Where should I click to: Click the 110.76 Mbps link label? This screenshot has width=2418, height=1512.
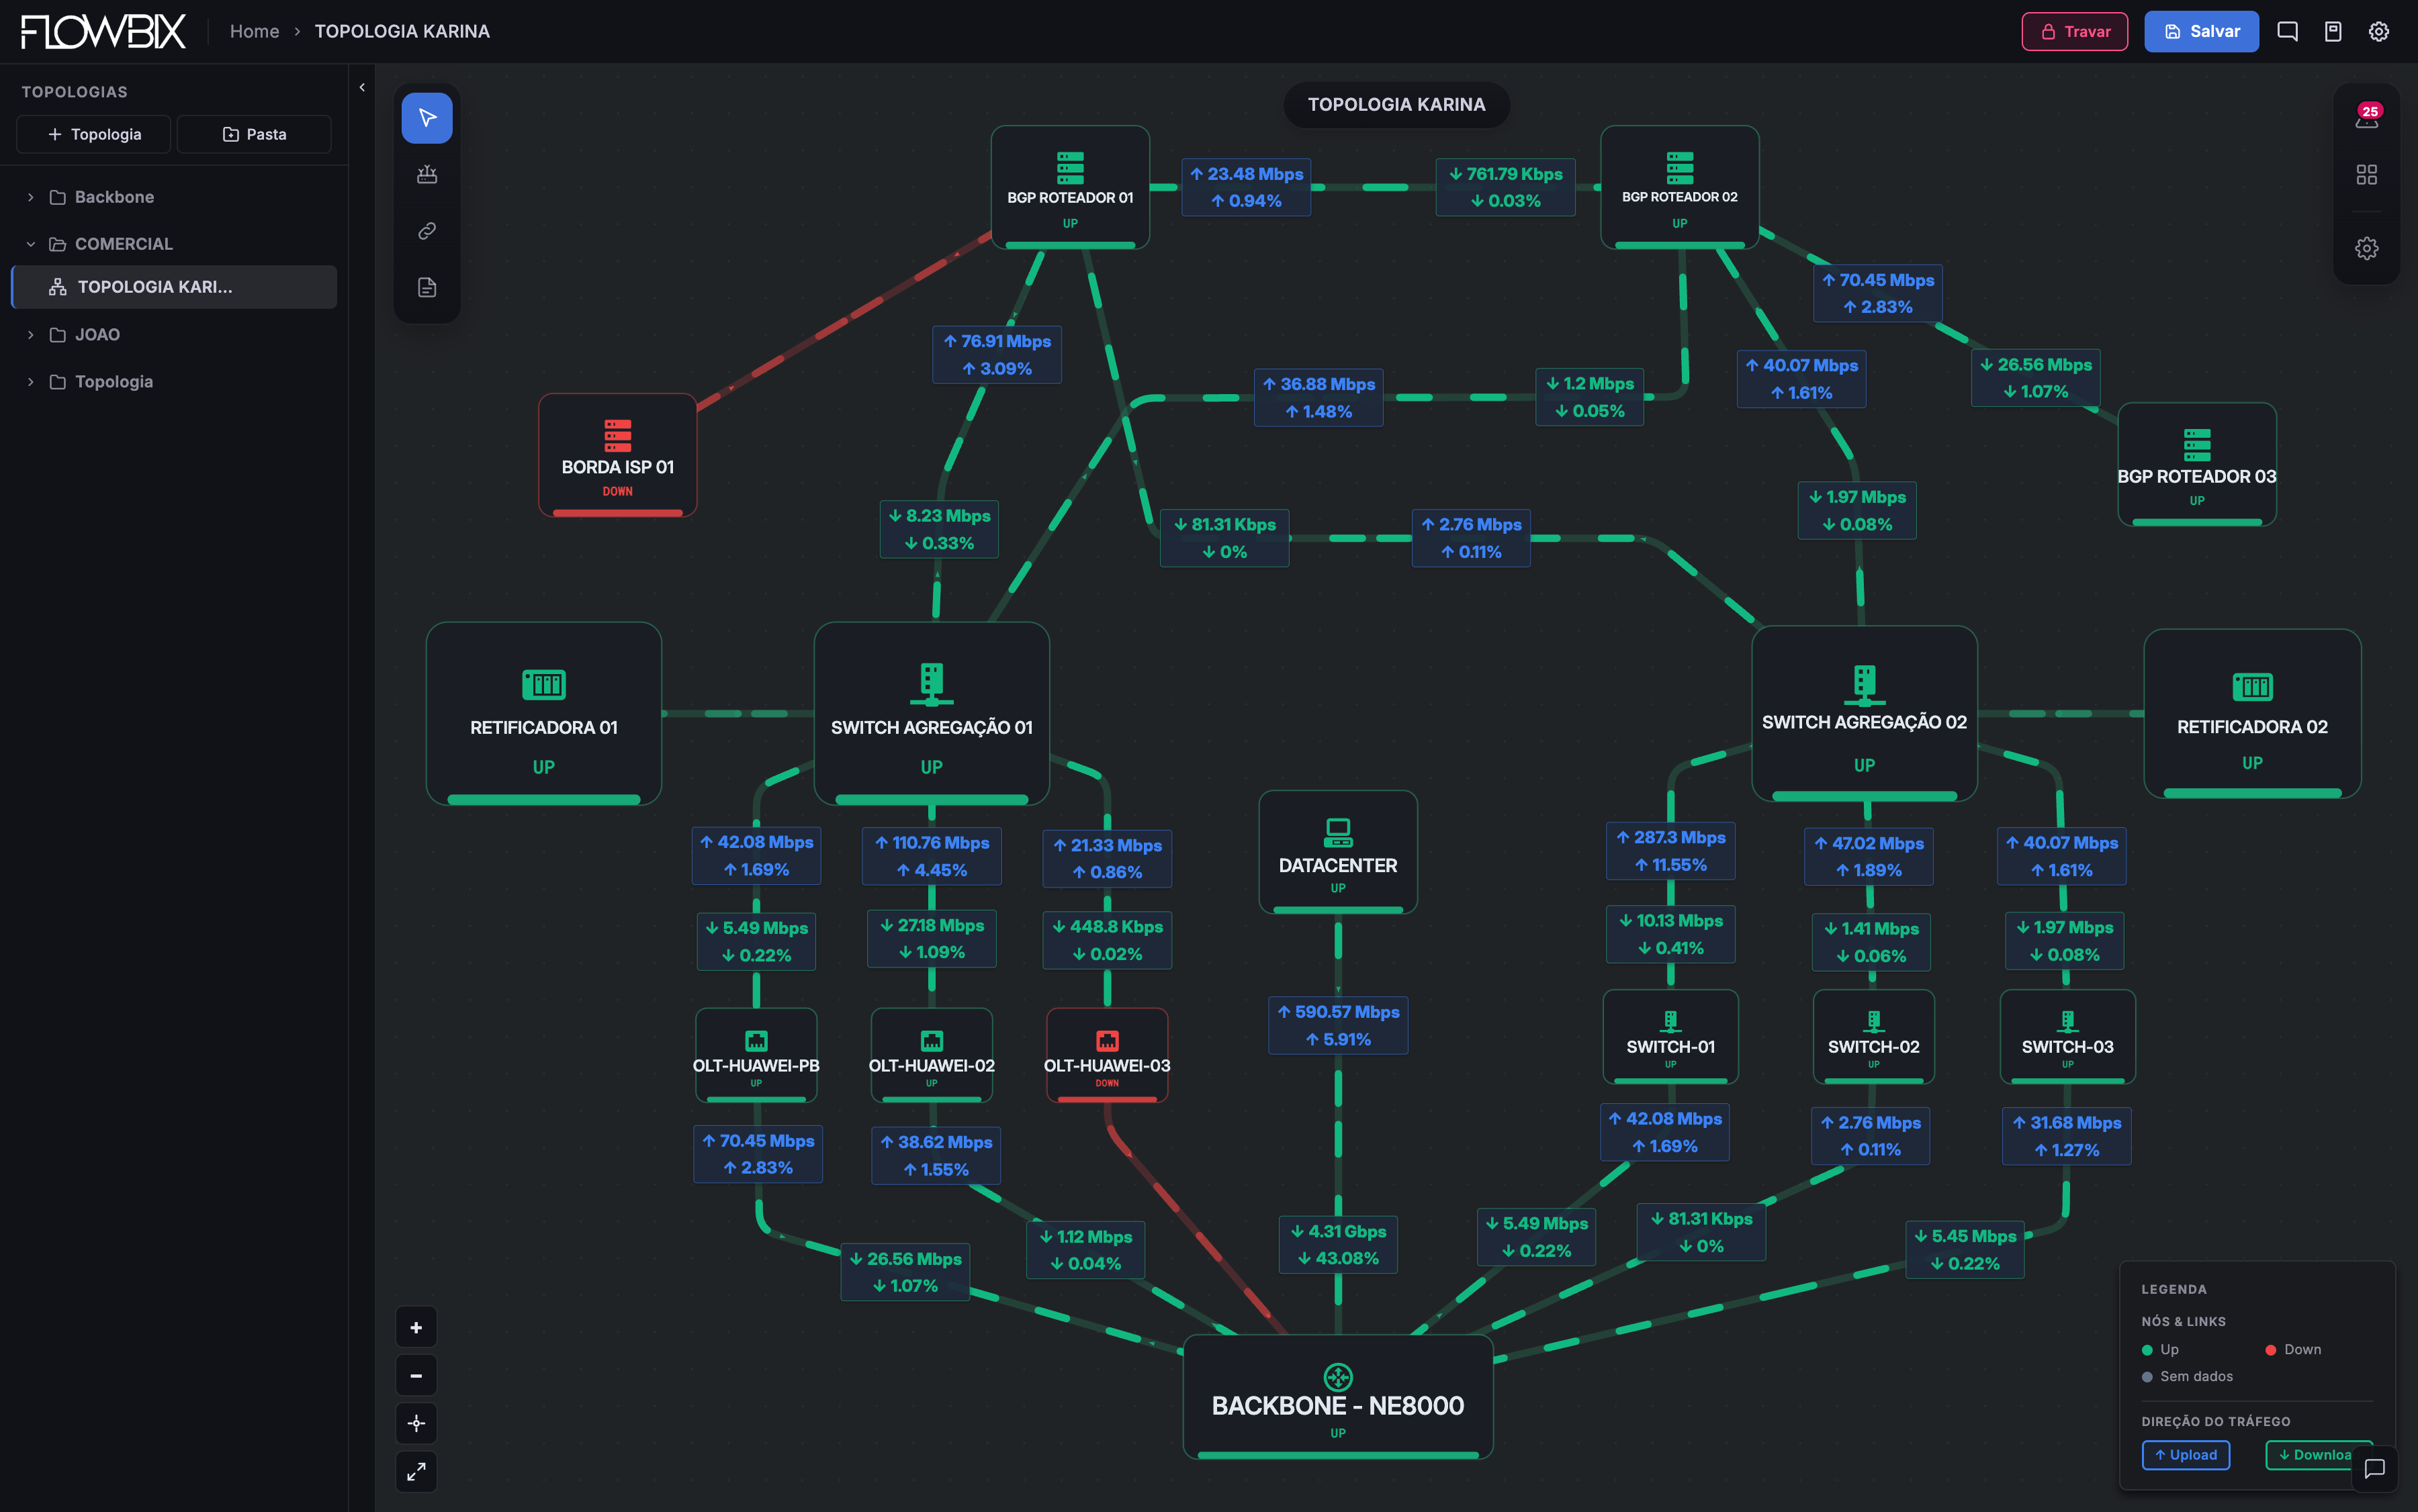[x=932, y=856]
